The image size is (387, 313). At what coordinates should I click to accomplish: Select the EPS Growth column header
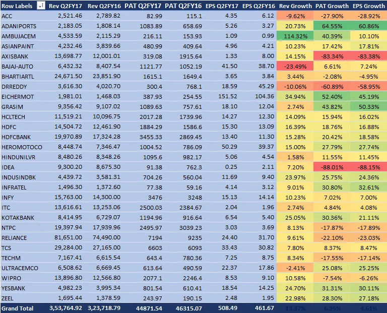tap(369, 6)
